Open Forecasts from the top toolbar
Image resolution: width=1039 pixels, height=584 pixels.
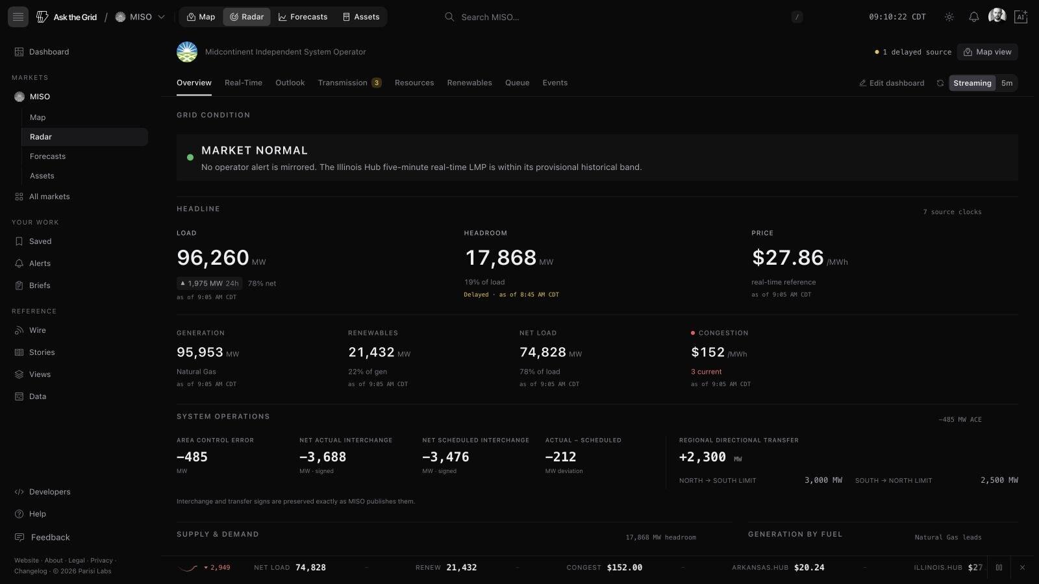point(303,17)
